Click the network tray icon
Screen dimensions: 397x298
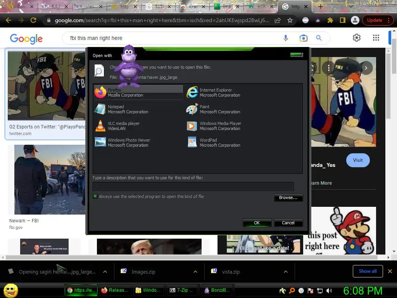(x=320, y=291)
